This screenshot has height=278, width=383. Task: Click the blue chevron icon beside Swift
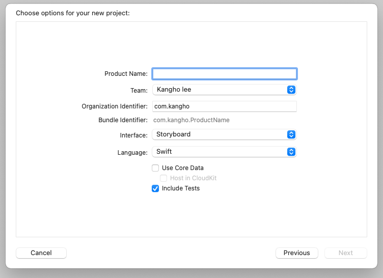coord(291,152)
